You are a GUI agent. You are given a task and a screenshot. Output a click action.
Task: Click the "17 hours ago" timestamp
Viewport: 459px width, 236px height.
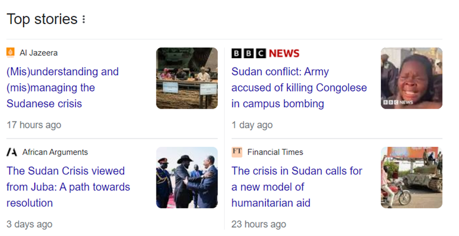coord(34,125)
